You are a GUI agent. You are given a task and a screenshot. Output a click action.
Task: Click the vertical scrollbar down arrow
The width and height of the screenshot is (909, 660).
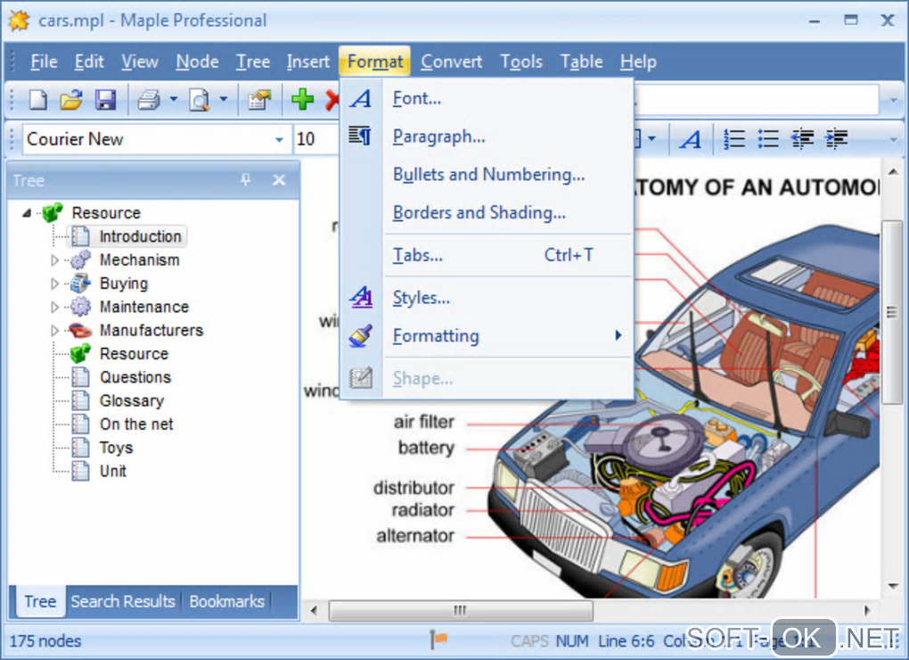click(892, 586)
